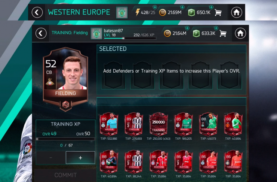Add coins next to 21.69M balance
The height and width of the screenshot is (182, 277).
[182, 7]
